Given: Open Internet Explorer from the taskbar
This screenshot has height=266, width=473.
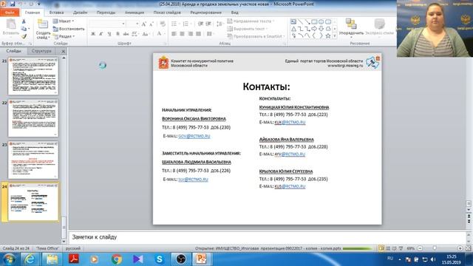Looking at the screenshot, I should 30,259.
